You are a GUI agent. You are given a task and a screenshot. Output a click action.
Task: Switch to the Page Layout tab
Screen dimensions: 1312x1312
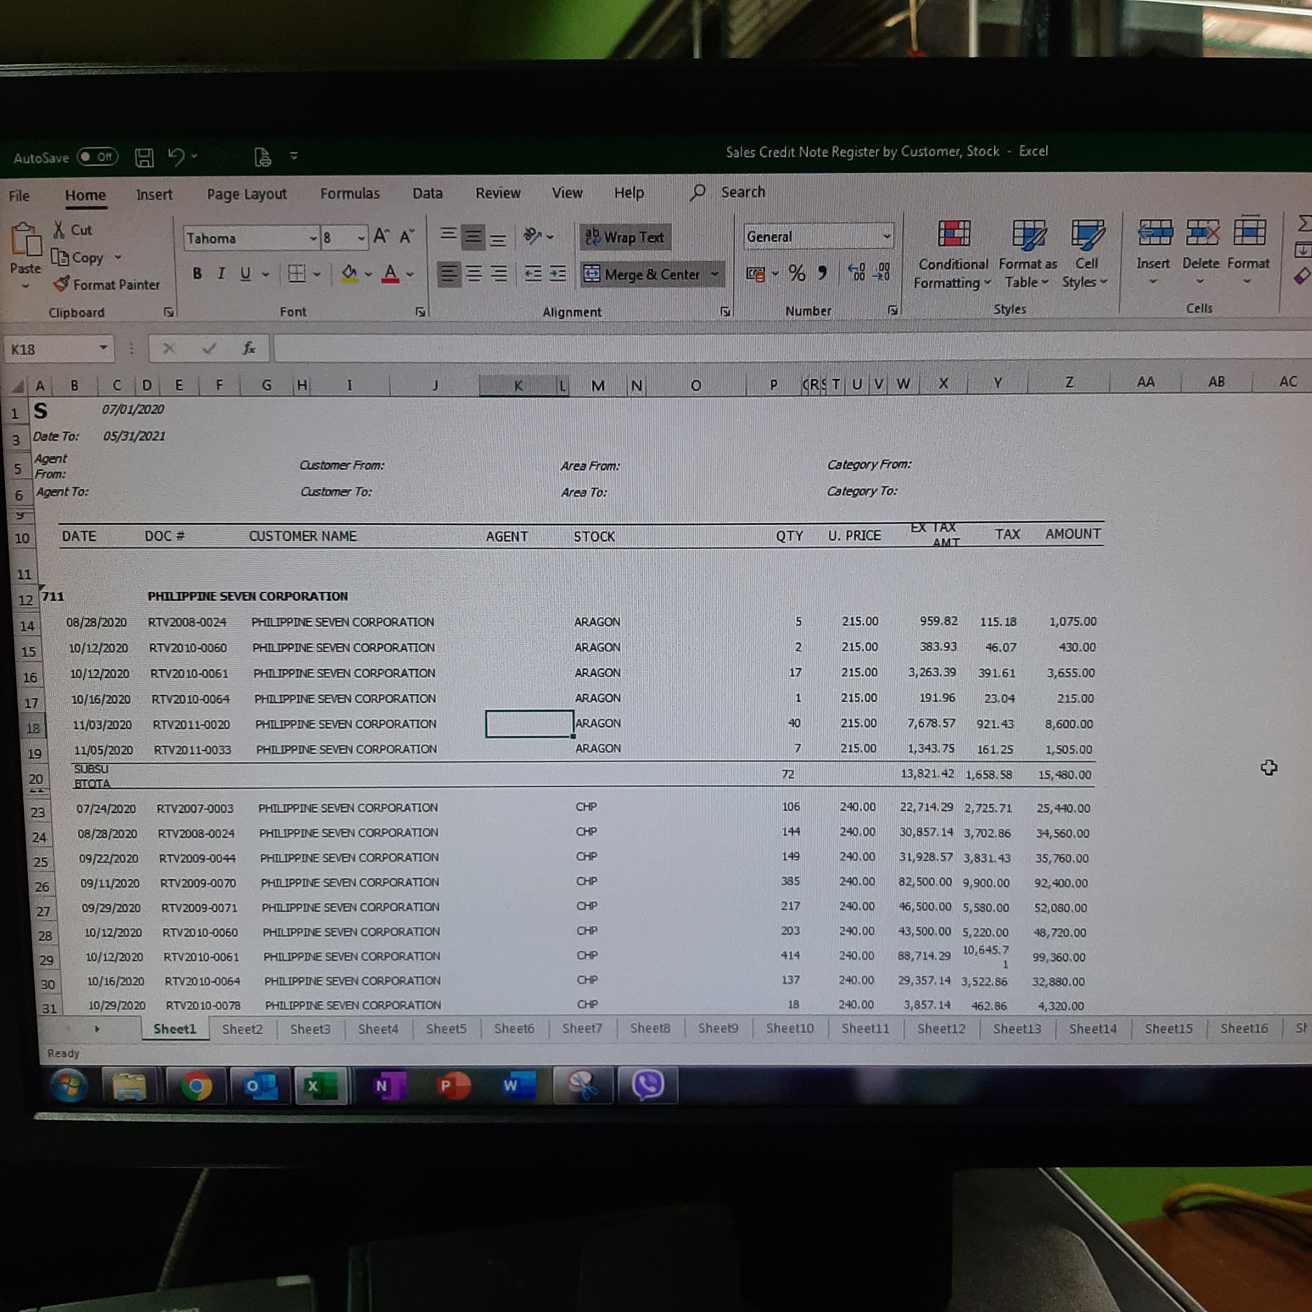pos(246,194)
